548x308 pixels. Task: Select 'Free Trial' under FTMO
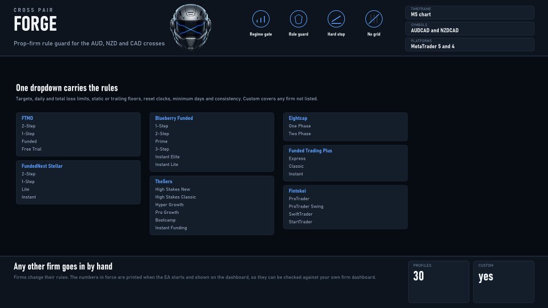31,149
